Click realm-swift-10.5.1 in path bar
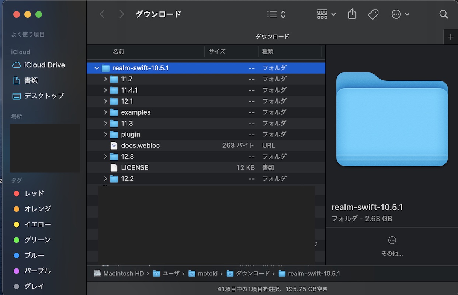Screen dimensions: 458x295 point(314,274)
